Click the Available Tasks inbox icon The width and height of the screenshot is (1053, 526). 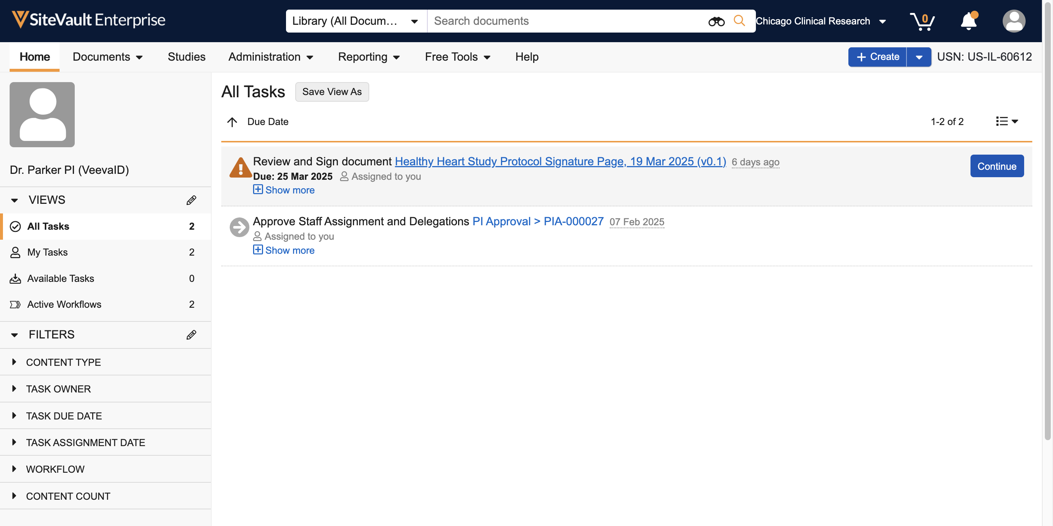[15, 278]
